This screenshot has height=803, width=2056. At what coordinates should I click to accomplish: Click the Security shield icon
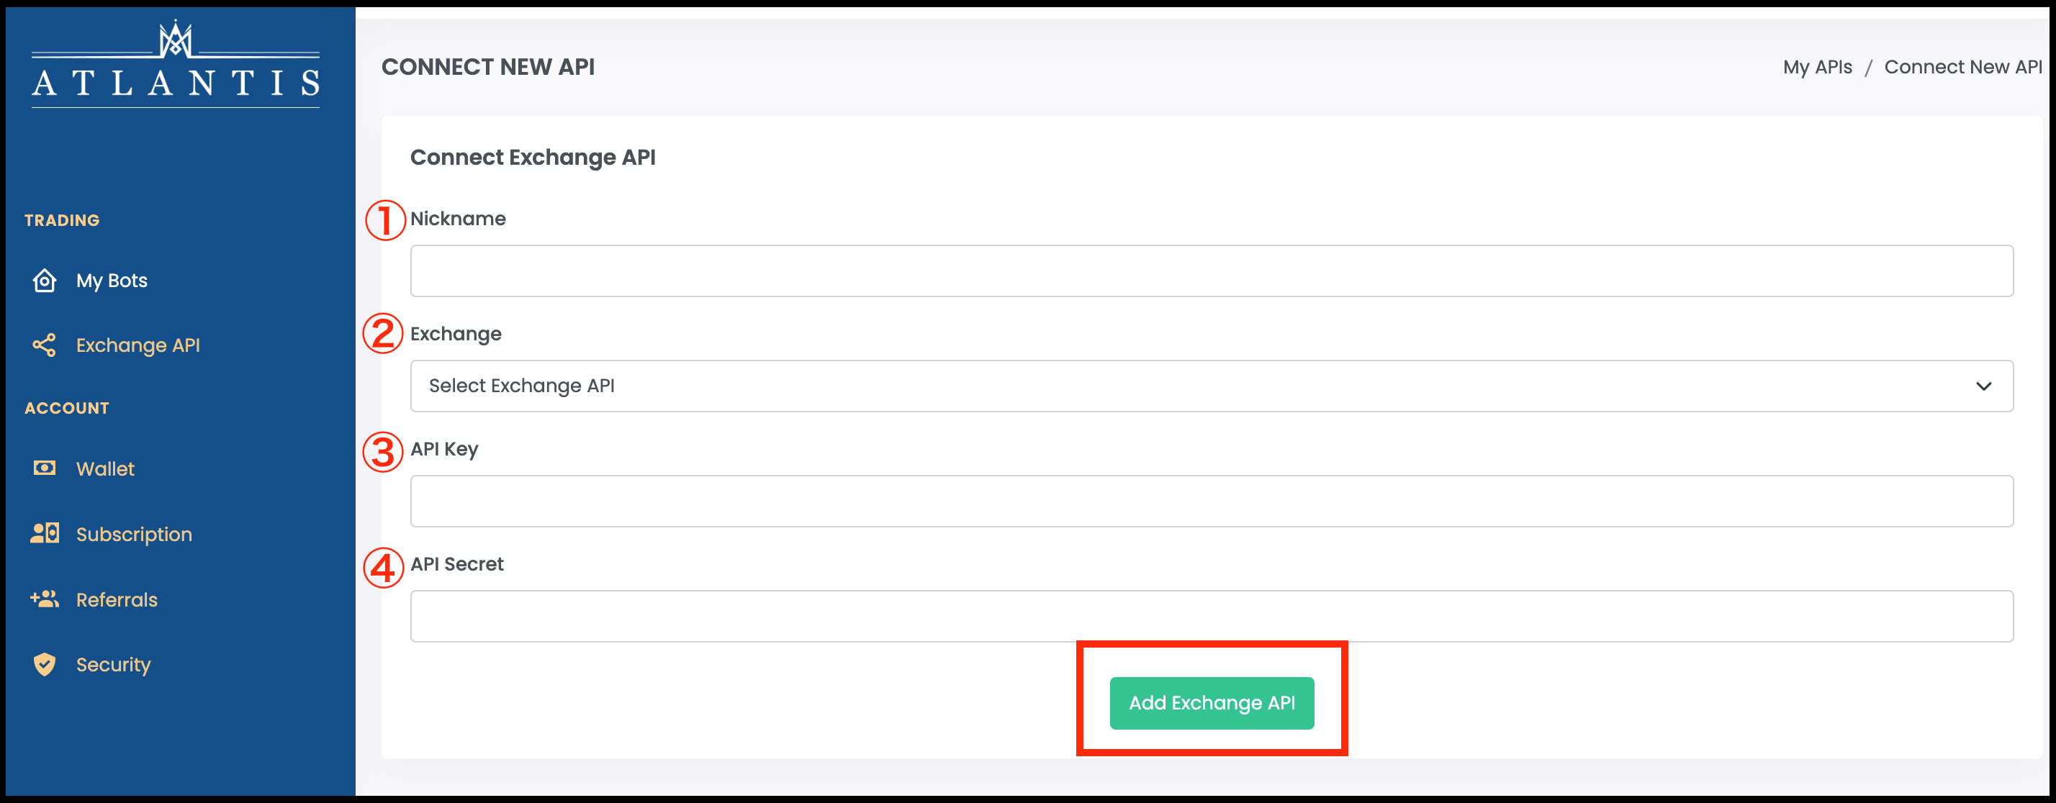pyautogui.click(x=45, y=664)
